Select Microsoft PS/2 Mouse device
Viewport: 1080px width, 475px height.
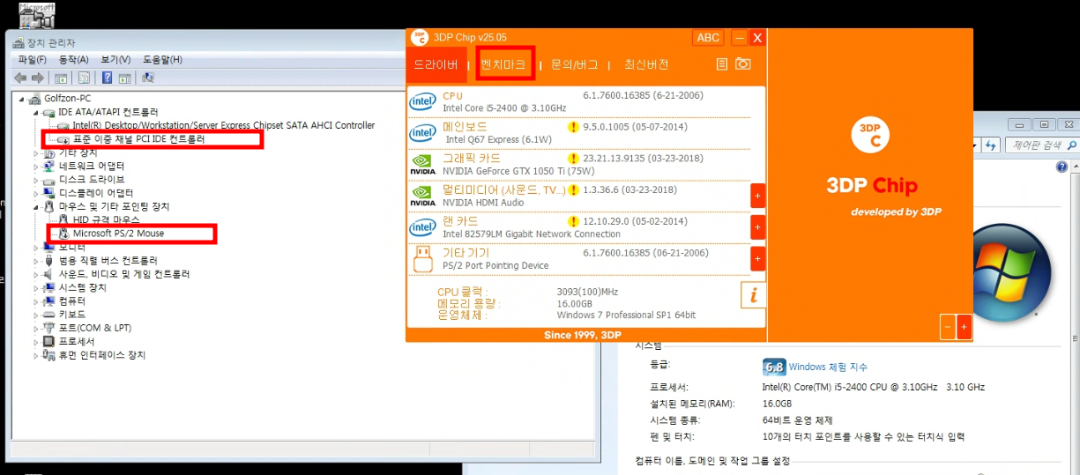118,234
